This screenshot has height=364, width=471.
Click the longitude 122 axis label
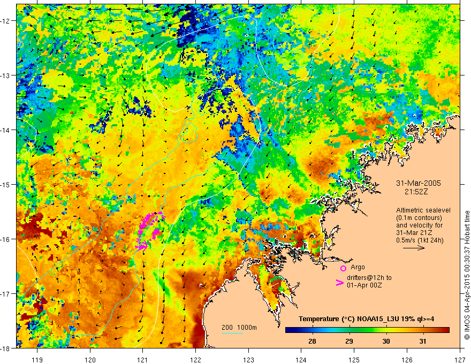[195, 360]
